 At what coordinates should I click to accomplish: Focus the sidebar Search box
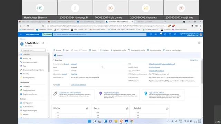click(x=33, y=50)
